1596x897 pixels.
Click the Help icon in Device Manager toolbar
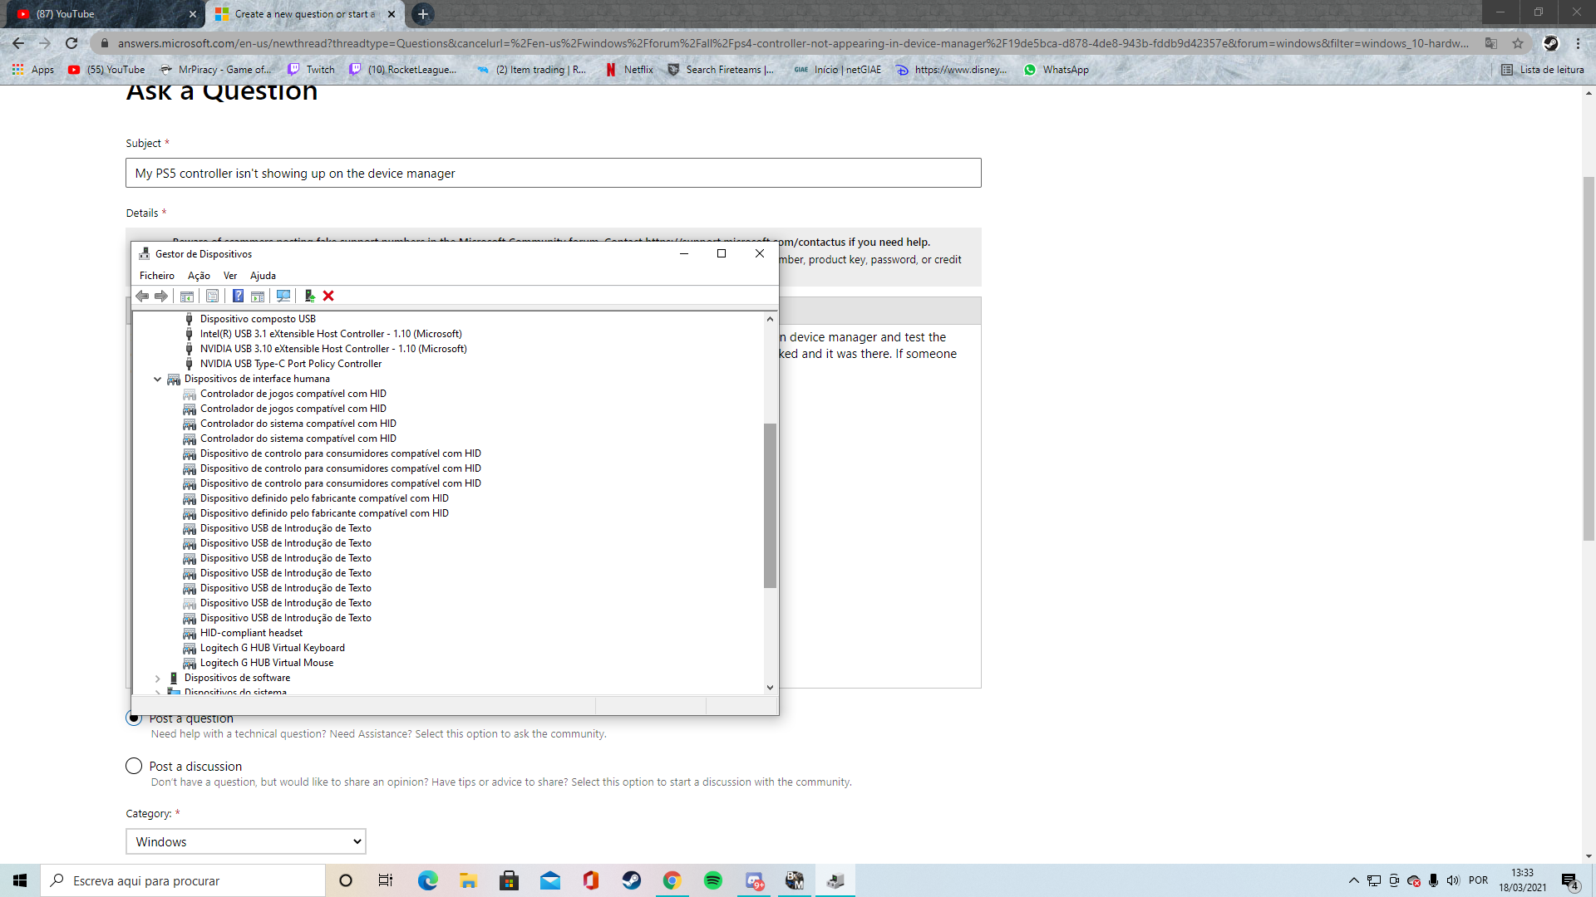(238, 296)
